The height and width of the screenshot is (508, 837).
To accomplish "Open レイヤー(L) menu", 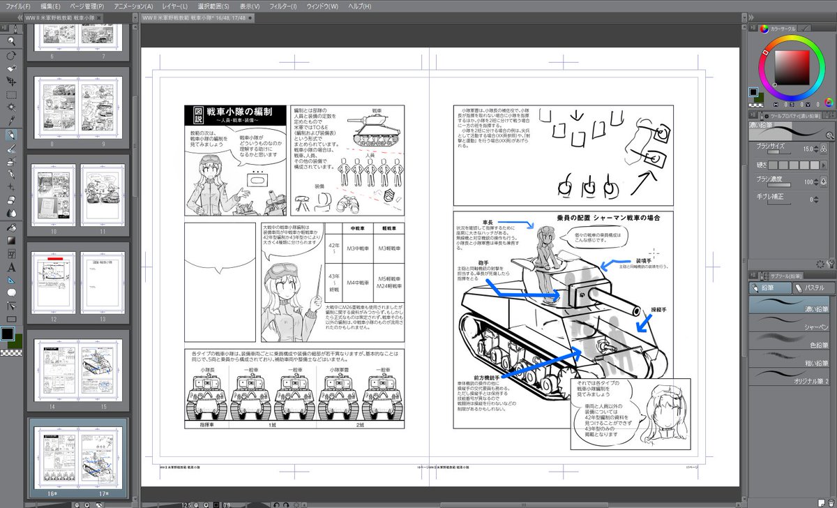I will click(x=174, y=6).
